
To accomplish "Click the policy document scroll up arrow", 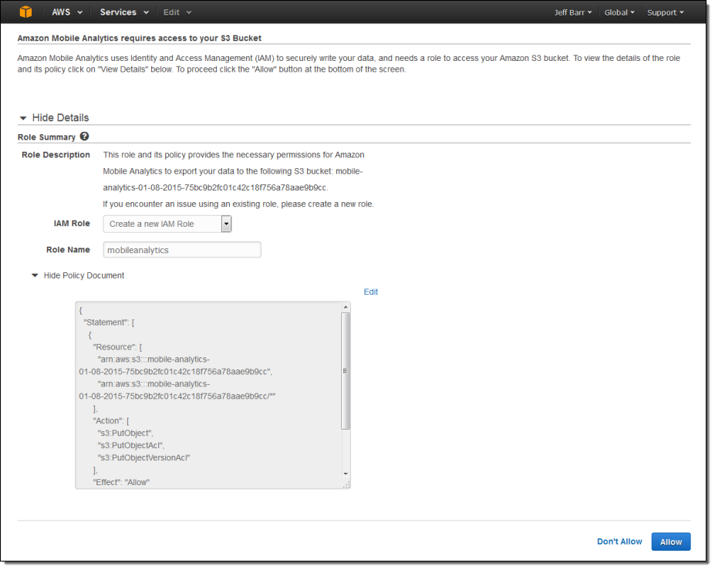I will (346, 308).
